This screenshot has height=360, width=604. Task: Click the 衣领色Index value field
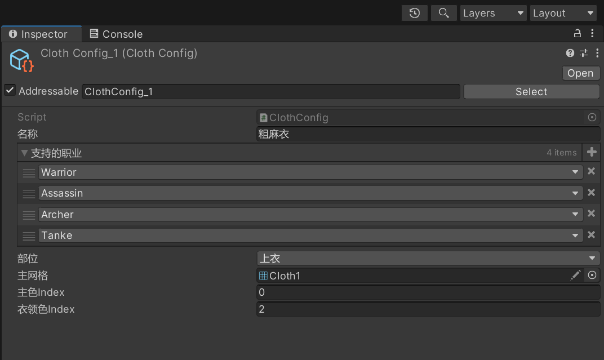[428, 309]
